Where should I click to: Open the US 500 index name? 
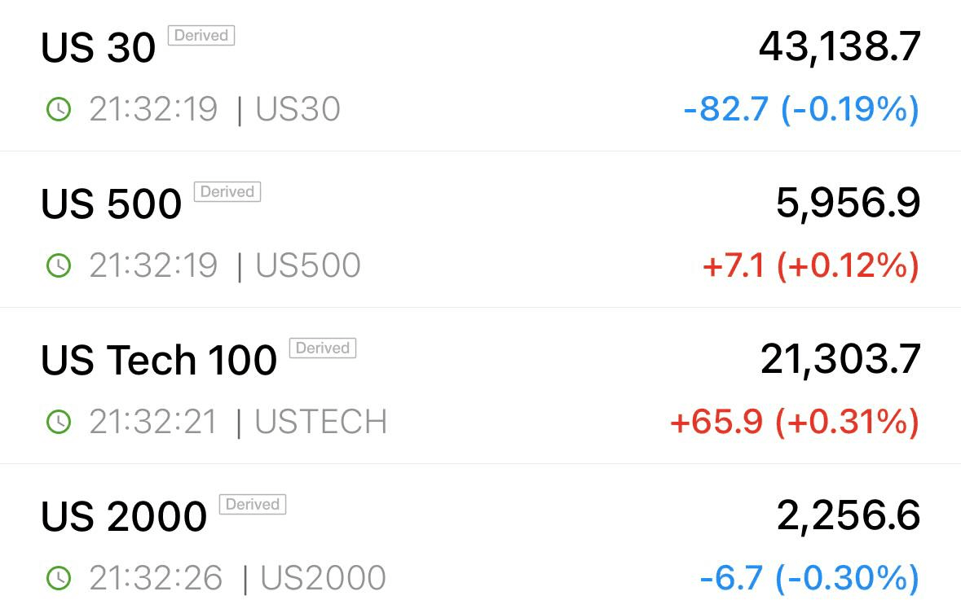pos(112,204)
